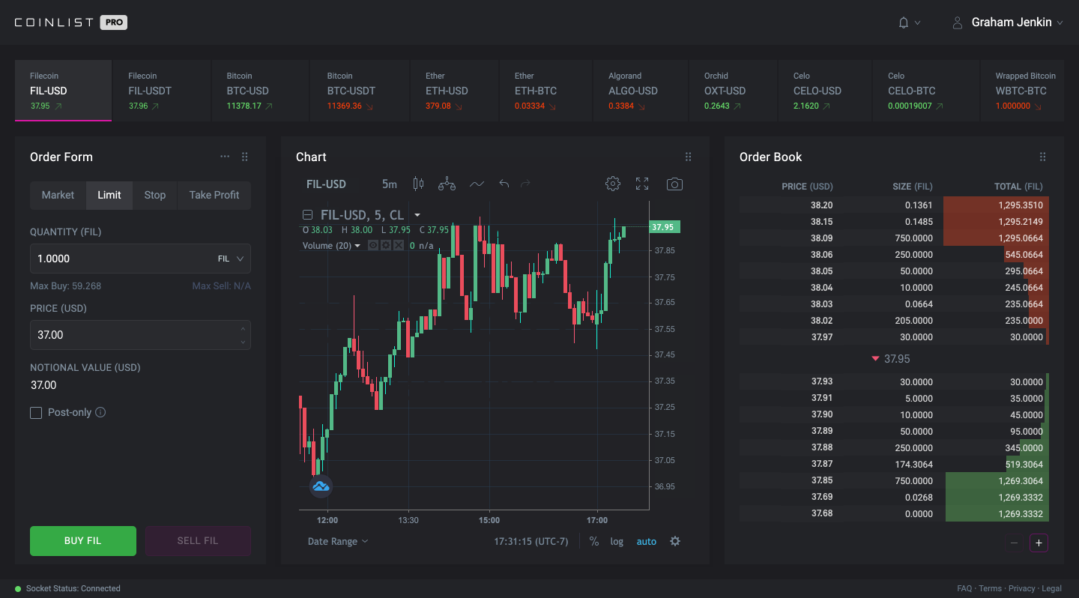Open the notifications bell
Screen dimensions: 1079x598
[x=904, y=23]
